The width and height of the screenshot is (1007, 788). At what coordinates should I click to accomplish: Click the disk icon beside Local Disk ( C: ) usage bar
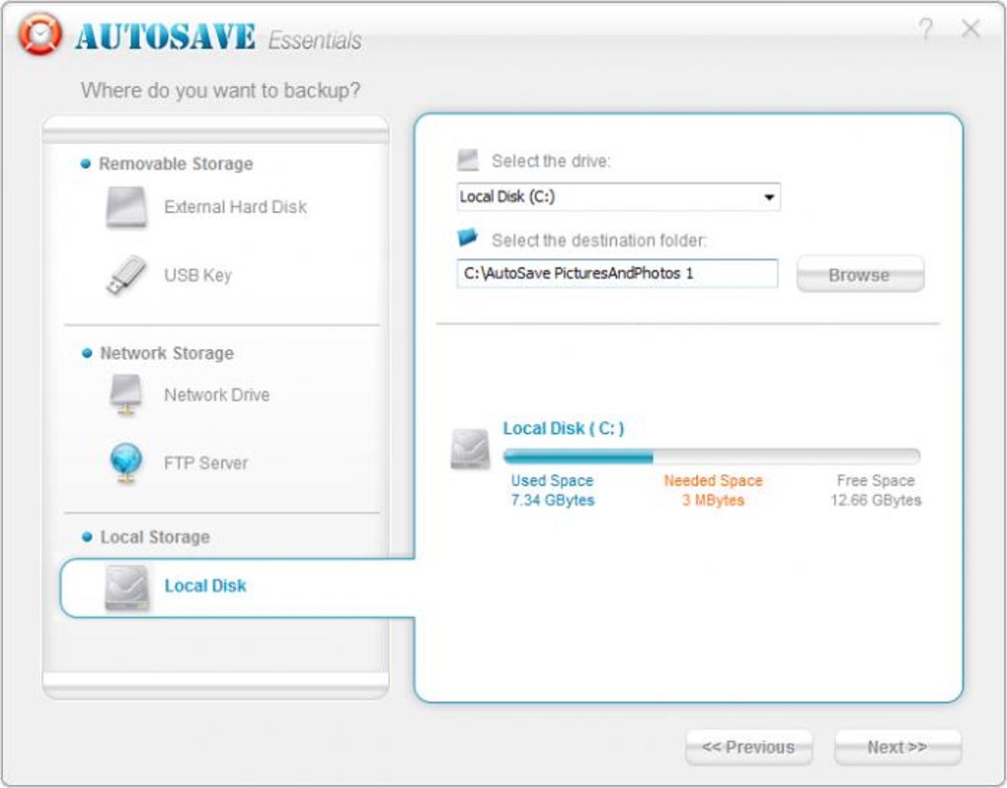coord(470,449)
